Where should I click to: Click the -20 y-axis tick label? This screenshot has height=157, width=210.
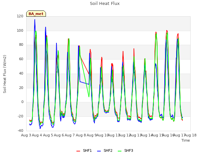[20, 116]
